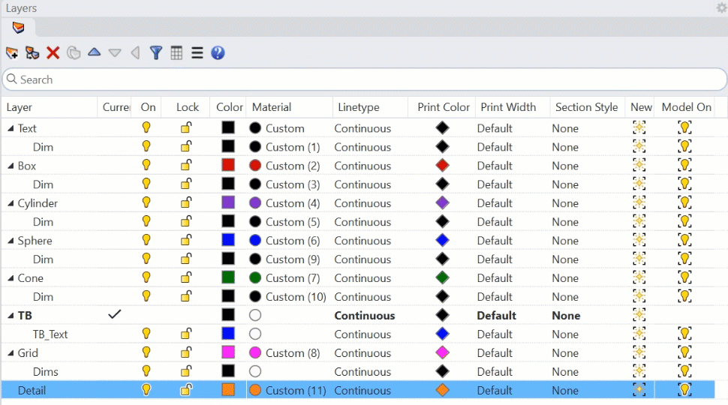The image size is (728, 405).
Task: Move the layer up with the up arrow
Action: (94, 52)
